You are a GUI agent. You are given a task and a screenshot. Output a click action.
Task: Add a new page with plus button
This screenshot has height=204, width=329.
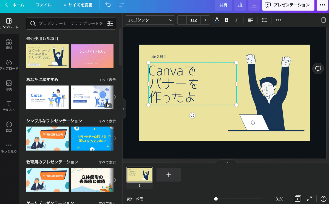point(169,175)
